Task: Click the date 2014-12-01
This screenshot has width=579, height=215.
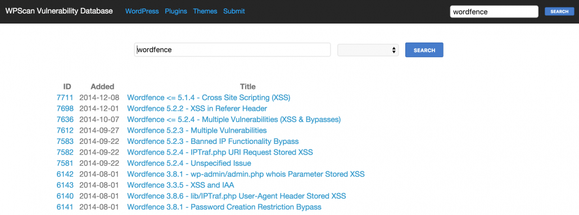Action: click(x=99, y=109)
